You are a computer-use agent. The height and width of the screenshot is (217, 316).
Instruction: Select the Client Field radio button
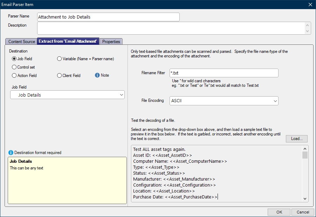pos(59,76)
